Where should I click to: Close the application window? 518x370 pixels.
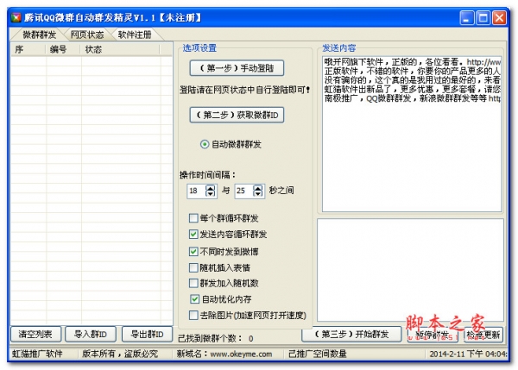tap(499, 18)
